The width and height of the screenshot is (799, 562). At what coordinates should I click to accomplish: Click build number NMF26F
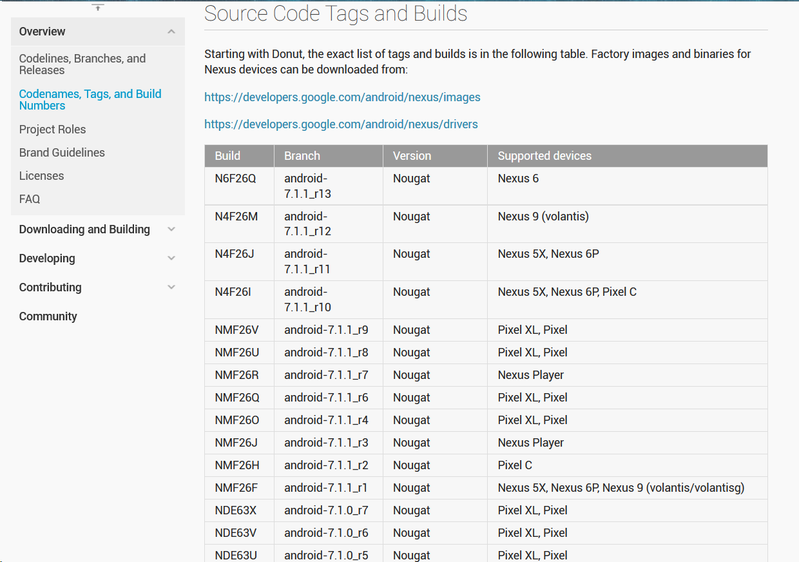(236, 488)
